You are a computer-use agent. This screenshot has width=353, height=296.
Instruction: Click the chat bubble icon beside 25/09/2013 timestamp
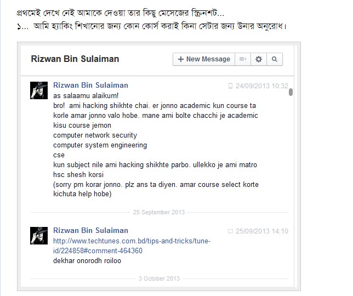click(230, 231)
